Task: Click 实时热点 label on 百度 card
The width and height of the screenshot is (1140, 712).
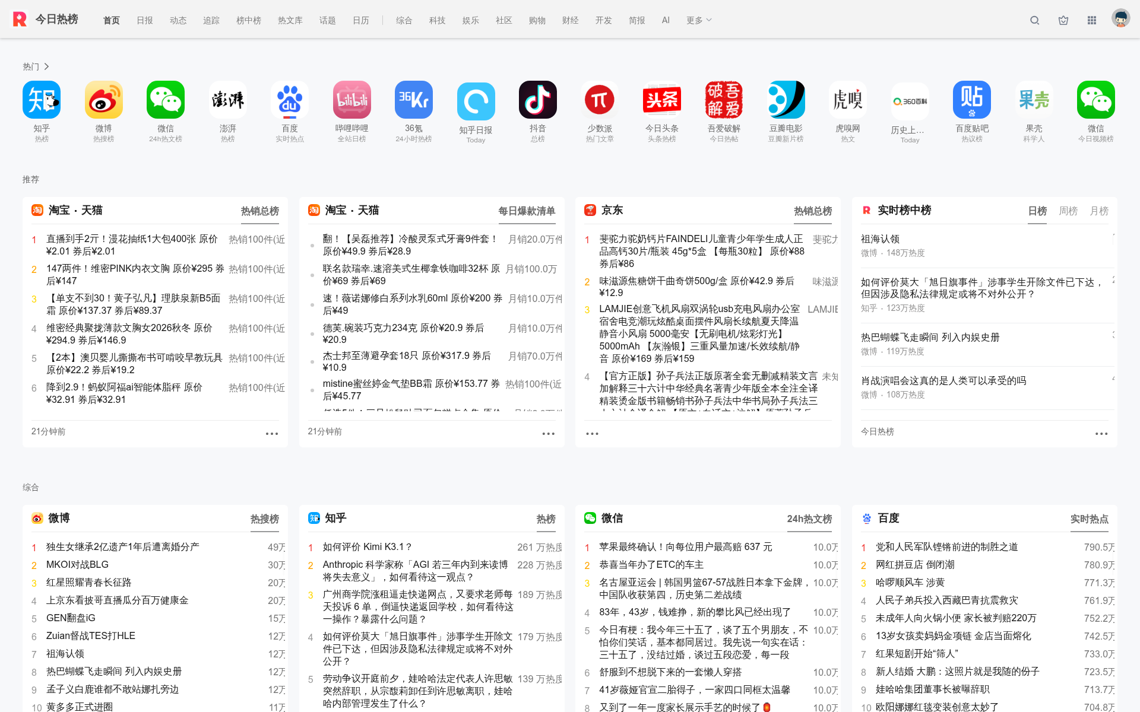Action: tap(1090, 519)
